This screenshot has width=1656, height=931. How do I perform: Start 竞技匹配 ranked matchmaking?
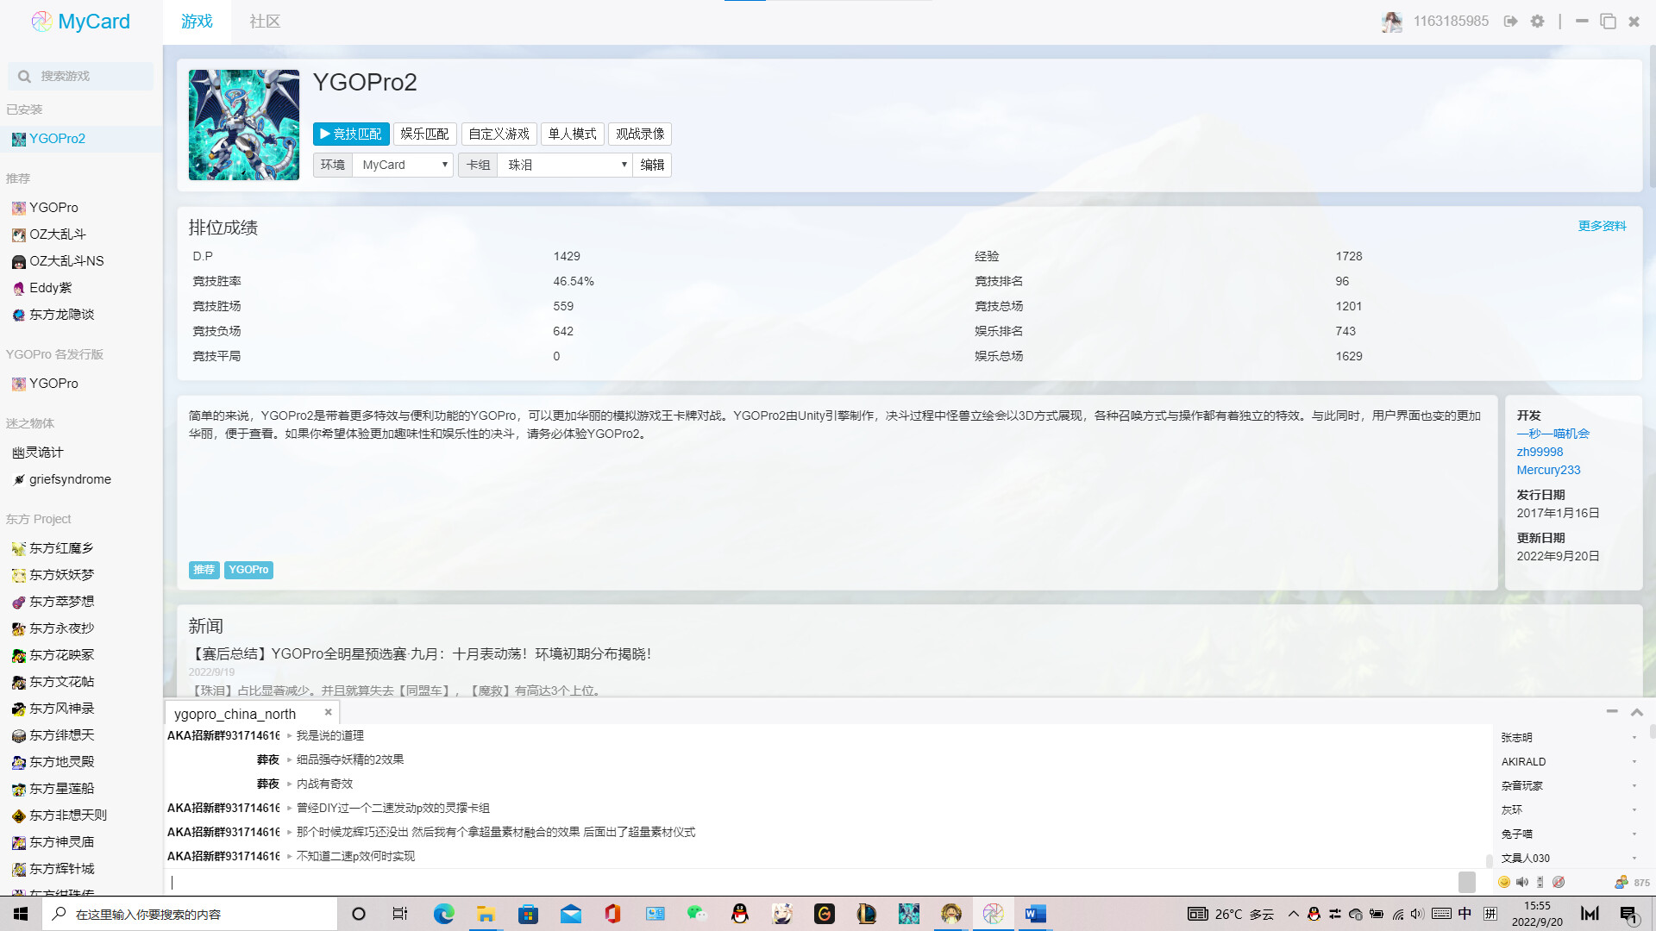tap(351, 134)
